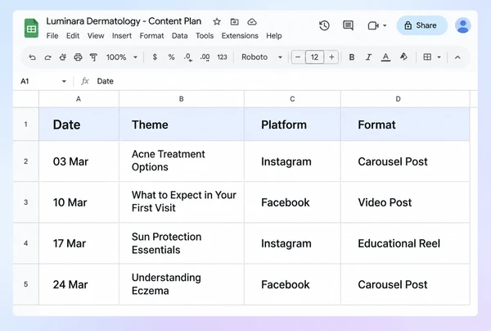Toggle italic formatting
This screenshot has height=331, width=491.
(x=368, y=57)
